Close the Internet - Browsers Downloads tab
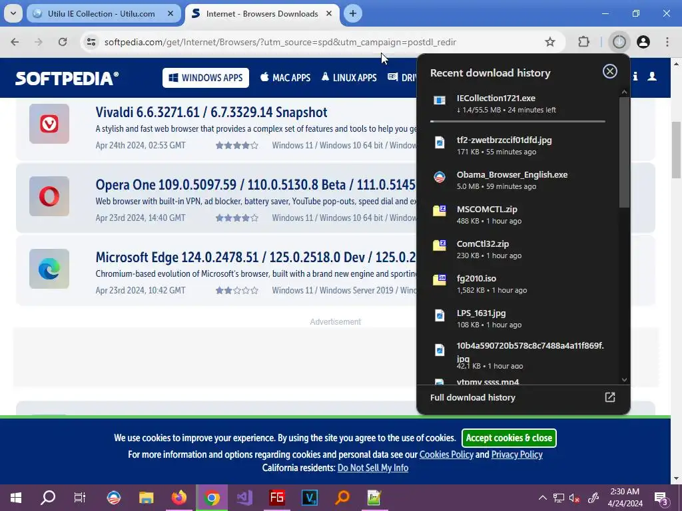The width and height of the screenshot is (682, 511). [329, 13]
